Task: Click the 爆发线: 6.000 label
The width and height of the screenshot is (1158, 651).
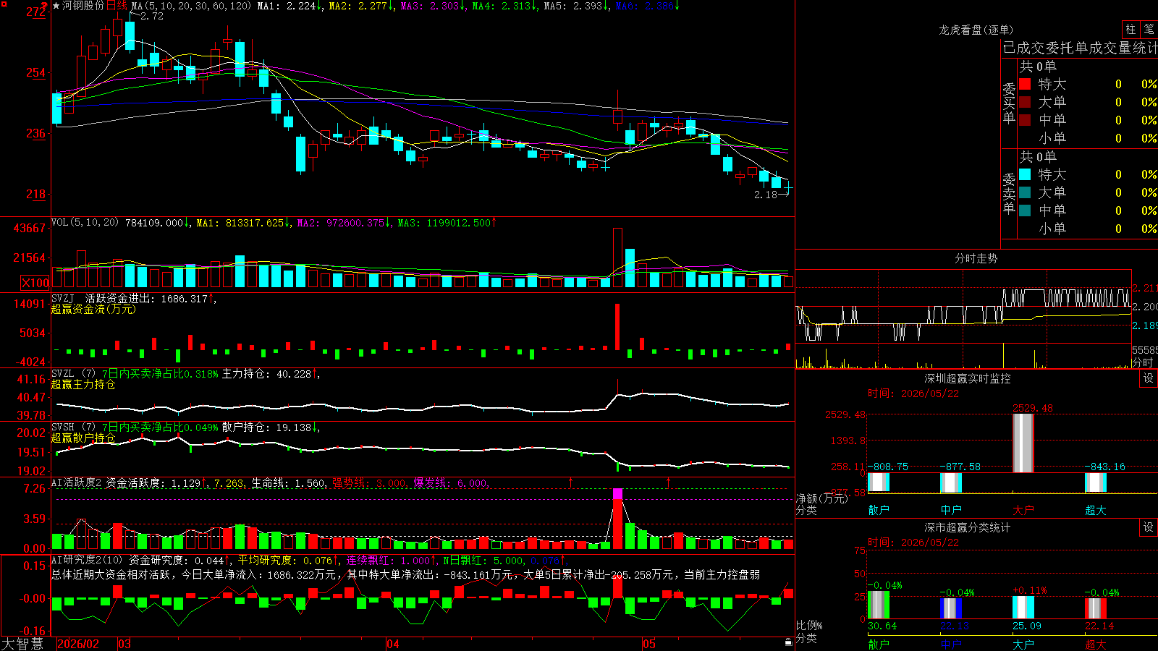Action: click(450, 483)
